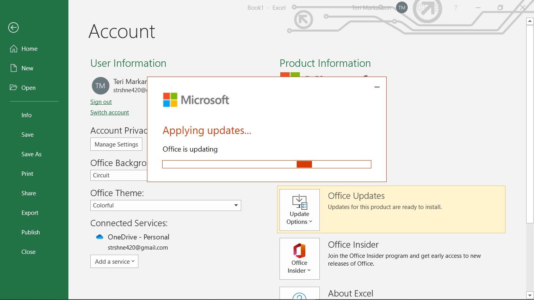The image size is (534, 300).
Task: Open the Office Background Circuit combo box
Action: (x=119, y=175)
